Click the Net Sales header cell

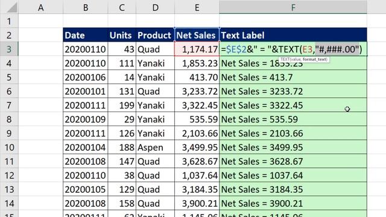pyautogui.click(x=197, y=35)
